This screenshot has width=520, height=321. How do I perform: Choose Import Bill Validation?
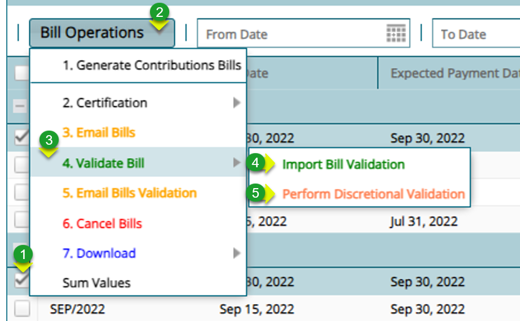point(359,164)
